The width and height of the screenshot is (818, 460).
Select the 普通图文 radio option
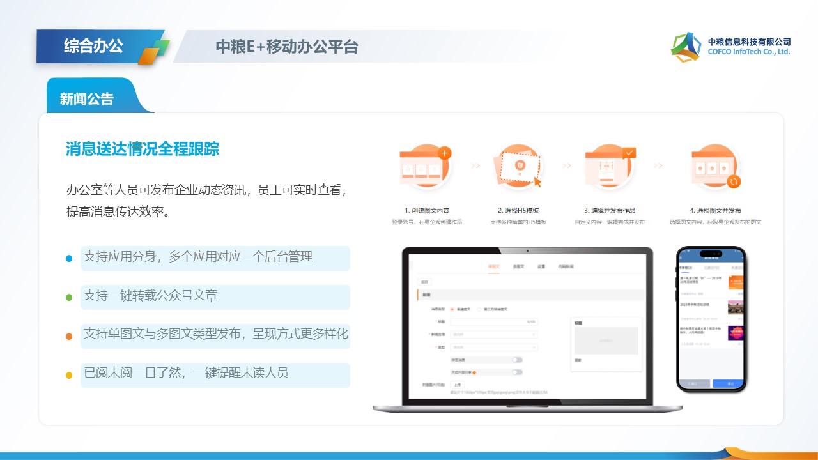453,309
